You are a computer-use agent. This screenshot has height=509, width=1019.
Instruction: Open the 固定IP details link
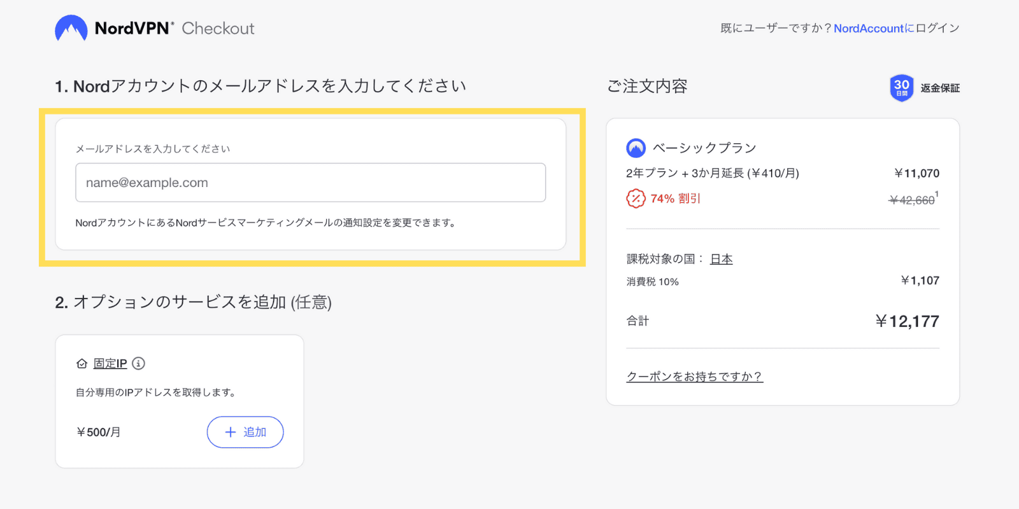click(110, 363)
